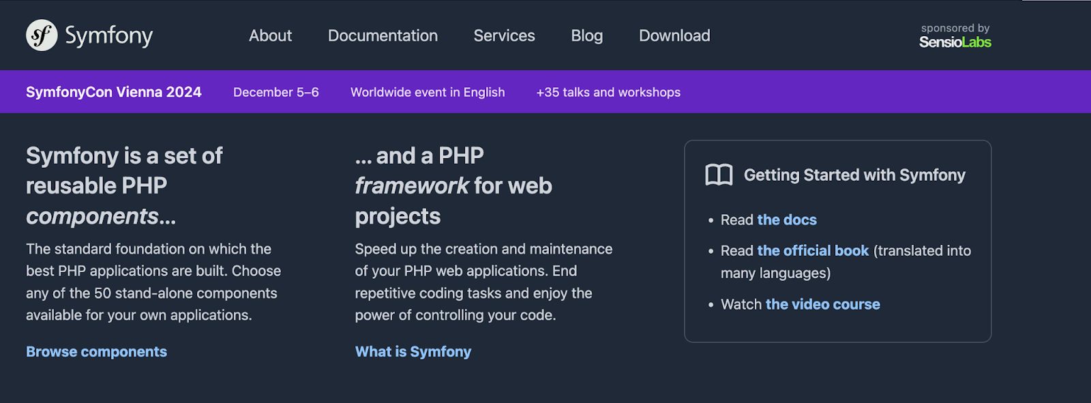Viewport: 1091px width, 403px height.
Task: Click heading 'Symfony is a set of reusable PHP components'
Action: [x=124, y=185]
